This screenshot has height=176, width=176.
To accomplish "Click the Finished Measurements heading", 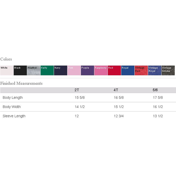I will [21, 83].
